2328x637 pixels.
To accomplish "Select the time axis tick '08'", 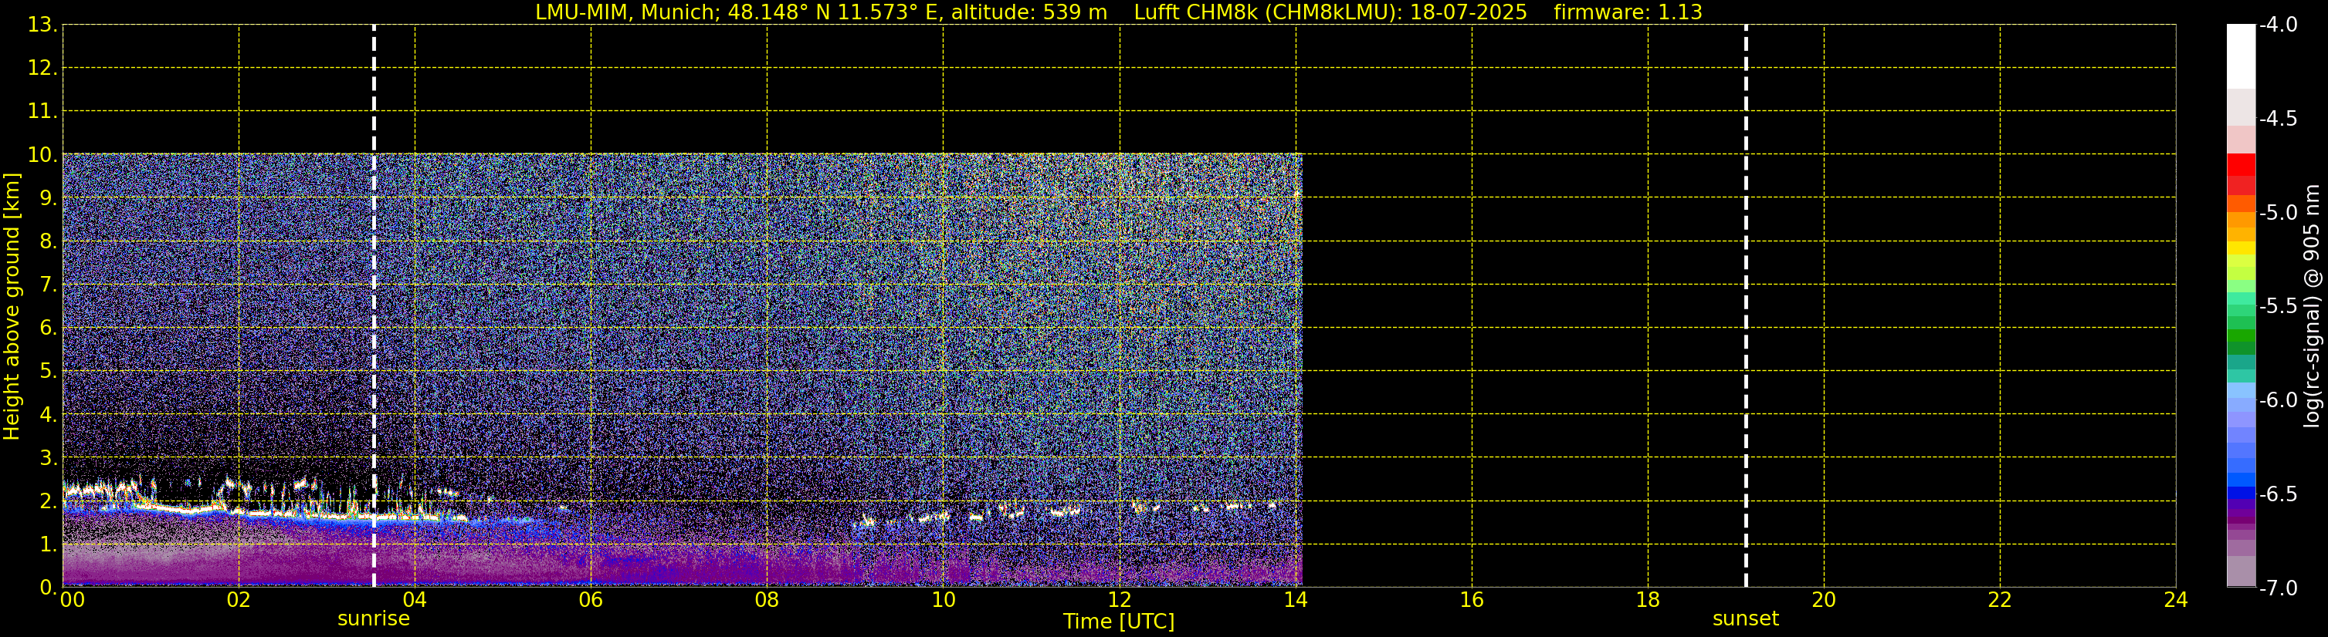I will coord(768,600).
